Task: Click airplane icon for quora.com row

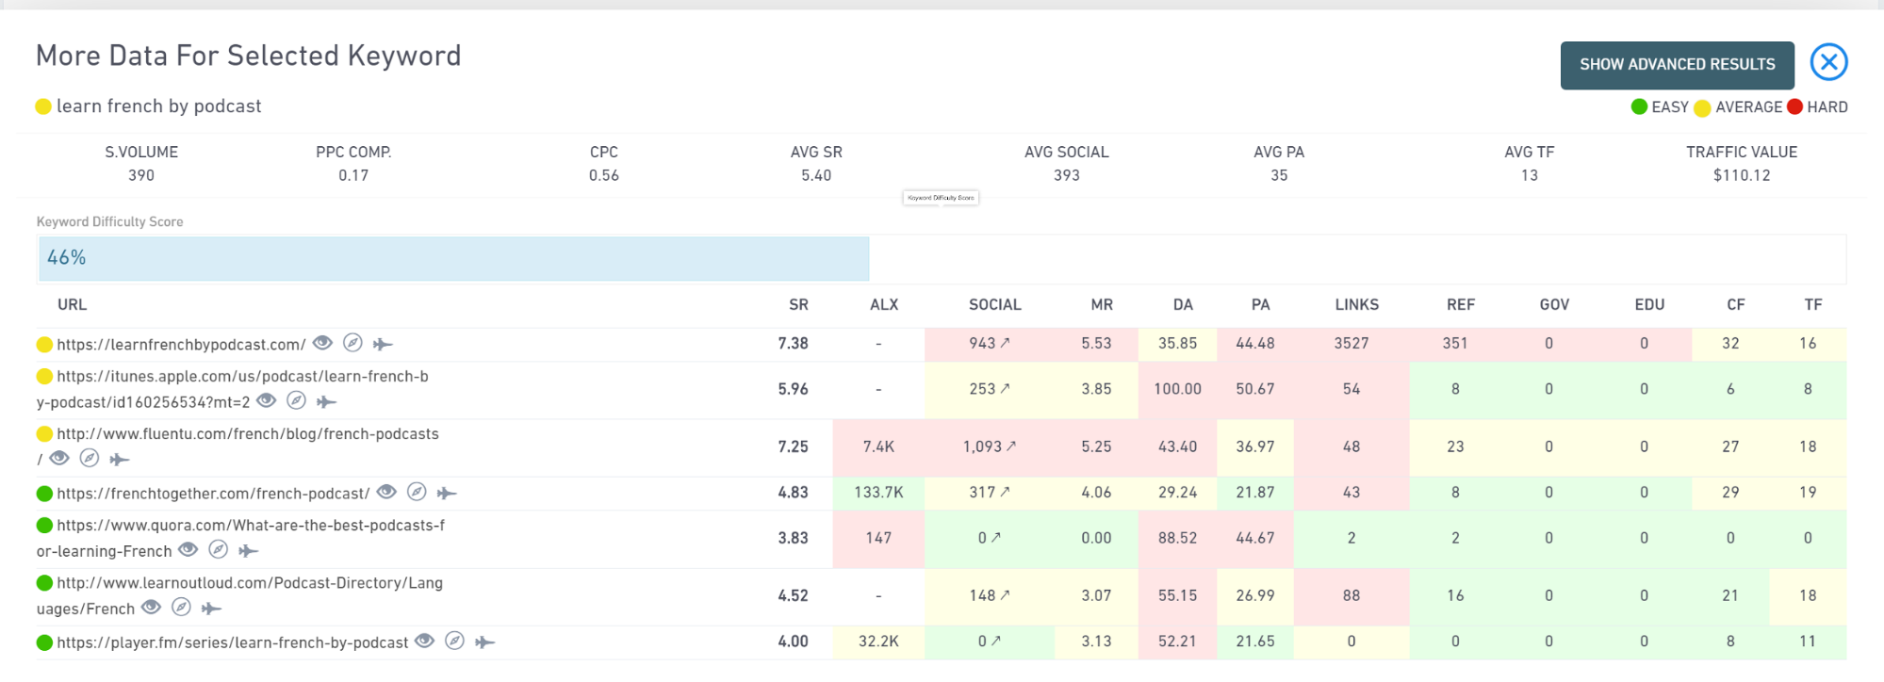Action: (248, 550)
